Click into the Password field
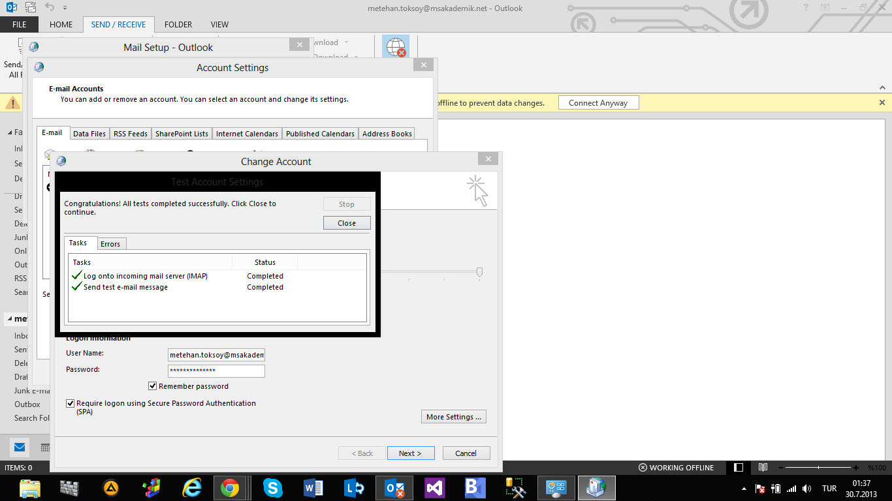 tap(216, 371)
